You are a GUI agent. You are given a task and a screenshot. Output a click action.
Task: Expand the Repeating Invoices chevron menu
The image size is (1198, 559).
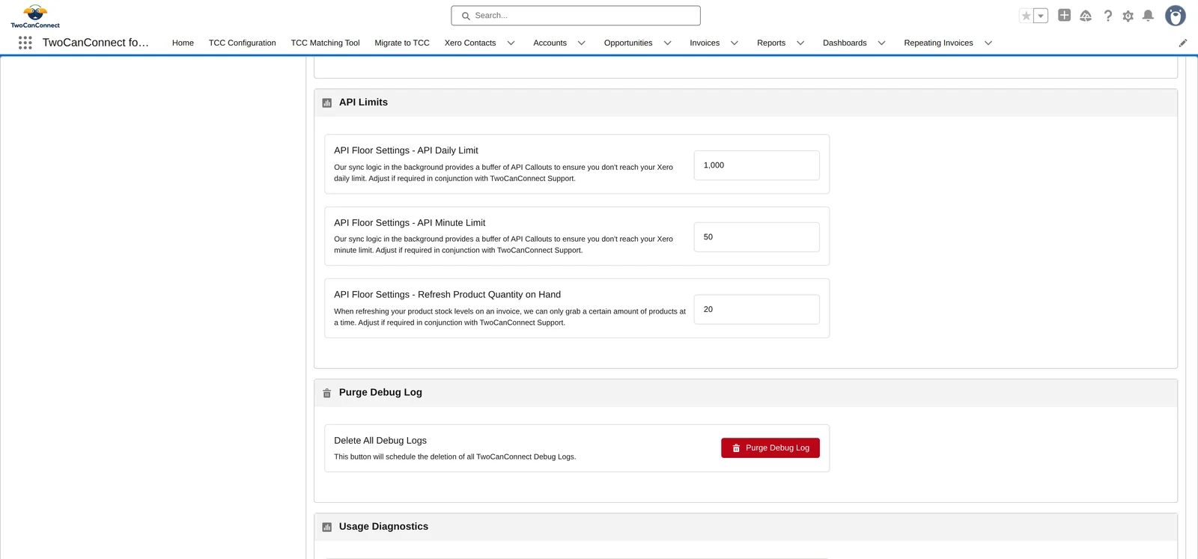coord(988,43)
